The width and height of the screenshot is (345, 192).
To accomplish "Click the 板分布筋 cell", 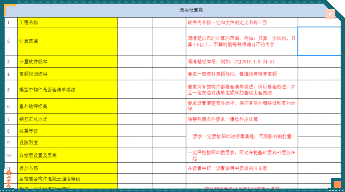I will tap(67, 168).
